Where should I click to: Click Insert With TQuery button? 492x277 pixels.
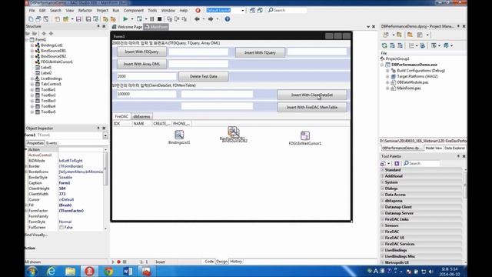point(260,52)
